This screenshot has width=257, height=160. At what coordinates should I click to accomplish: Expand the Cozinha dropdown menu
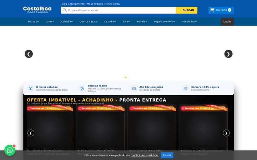[110, 22]
